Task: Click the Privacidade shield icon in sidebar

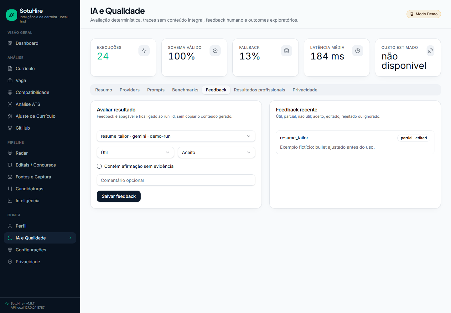Action: [x=10, y=262]
